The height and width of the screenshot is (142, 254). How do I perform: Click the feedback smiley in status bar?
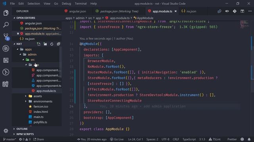(x=242, y=139)
